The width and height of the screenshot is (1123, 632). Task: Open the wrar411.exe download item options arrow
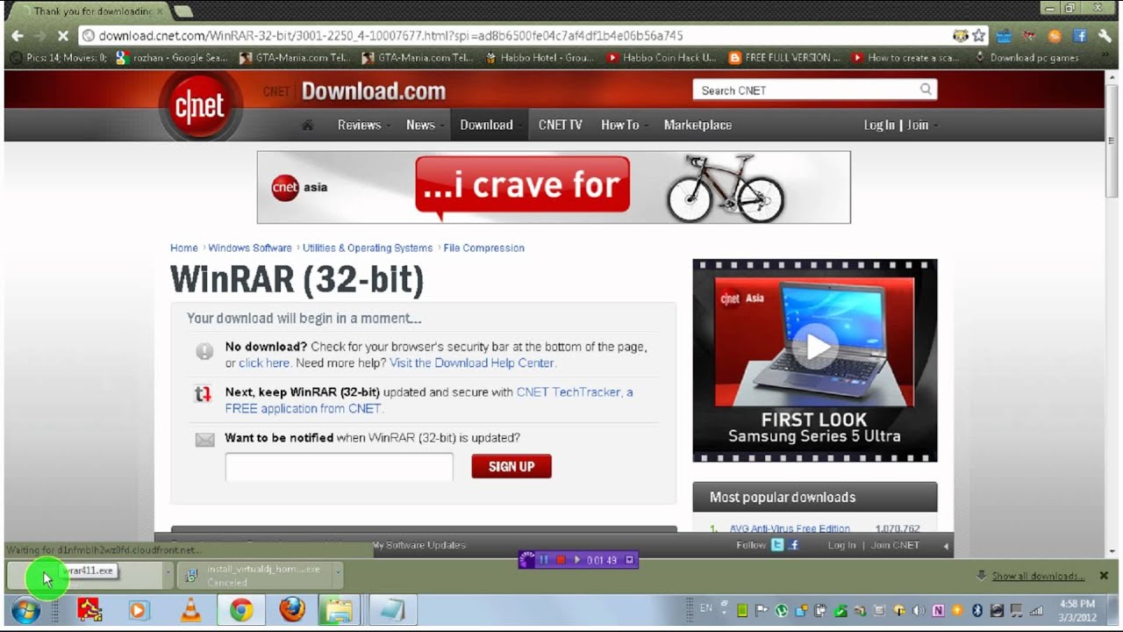point(168,575)
